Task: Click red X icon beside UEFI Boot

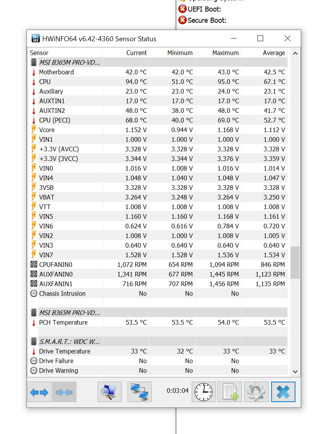Action: [182, 9]
